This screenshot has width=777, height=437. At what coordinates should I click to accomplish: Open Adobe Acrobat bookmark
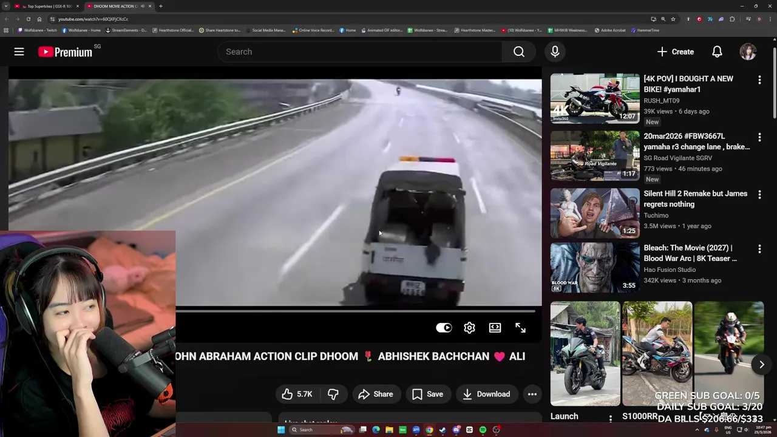coord(610,30)
